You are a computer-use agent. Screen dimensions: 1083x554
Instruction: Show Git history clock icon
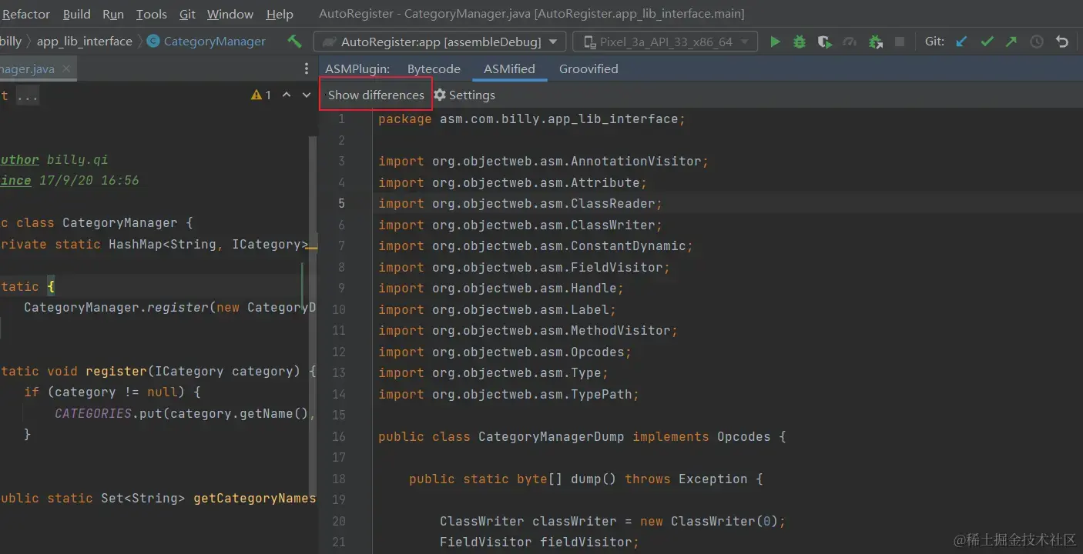tap(1037, 42)
